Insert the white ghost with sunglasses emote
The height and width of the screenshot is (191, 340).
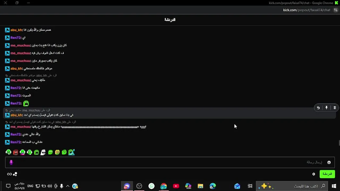pos(43,152)
